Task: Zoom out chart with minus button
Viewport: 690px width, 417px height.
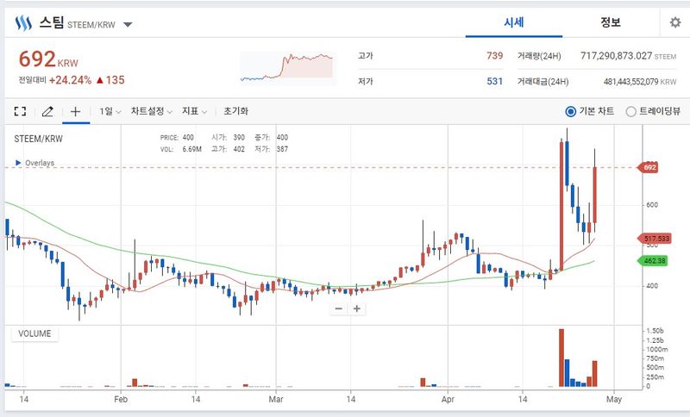Action: tap(338, 309)
